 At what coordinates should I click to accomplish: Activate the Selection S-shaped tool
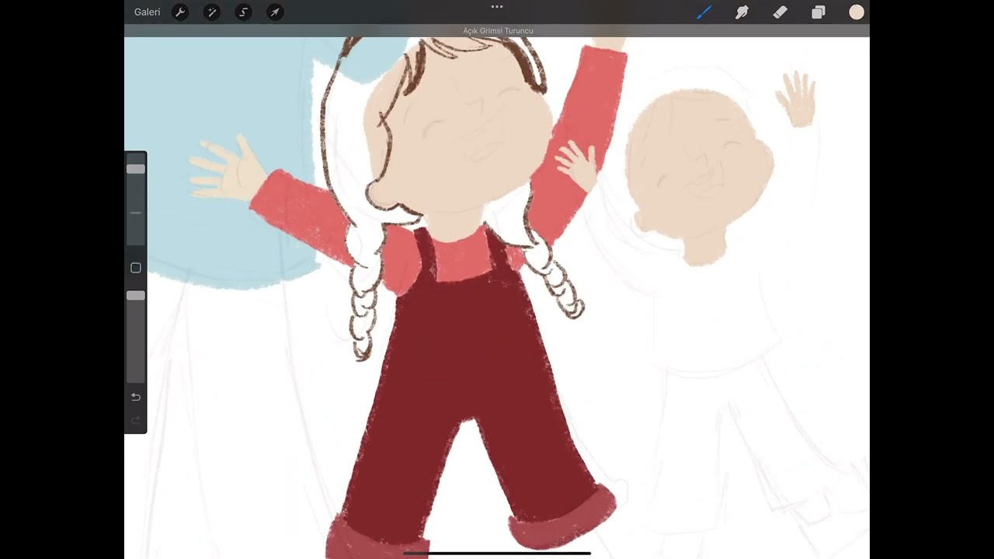[244, 12]
